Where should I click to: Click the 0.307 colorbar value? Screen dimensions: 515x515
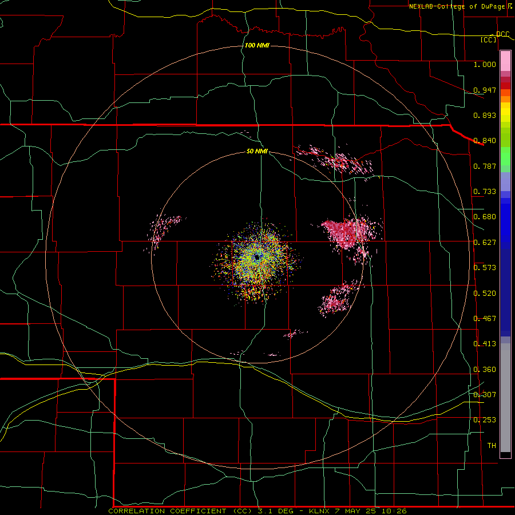pyautogui.click(x=485, y=394)
